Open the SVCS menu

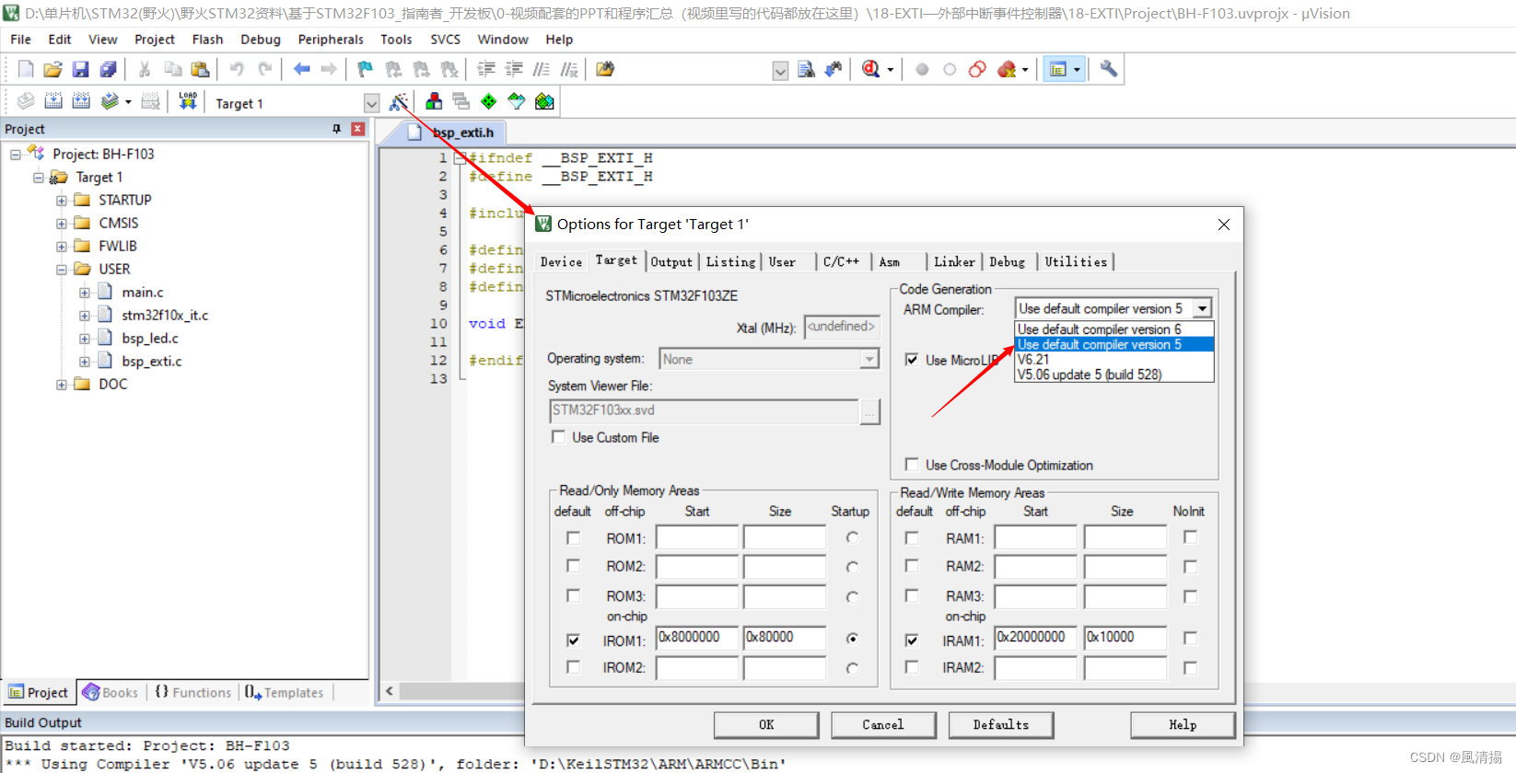click(x=445, y=40)
